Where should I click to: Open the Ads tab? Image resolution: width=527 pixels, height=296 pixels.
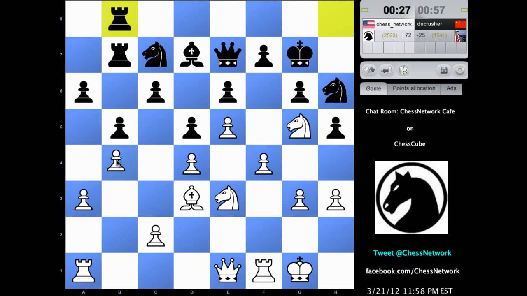click(451, 88)
